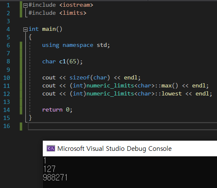Screen dimensions: 217x188
Task: Click the Debug Console window icon
Action: tap(51, 148)
